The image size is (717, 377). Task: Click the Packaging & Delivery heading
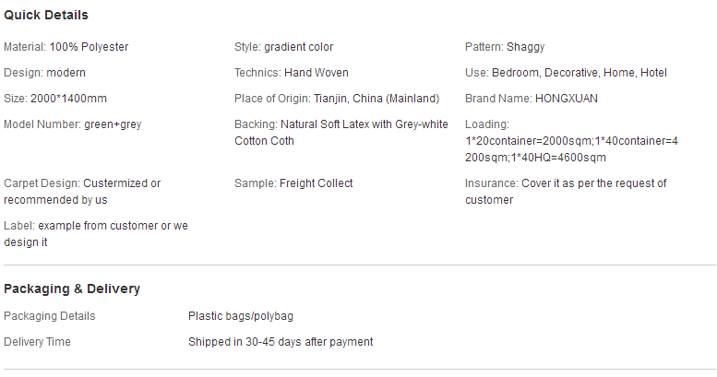click(x=72, y=289)
